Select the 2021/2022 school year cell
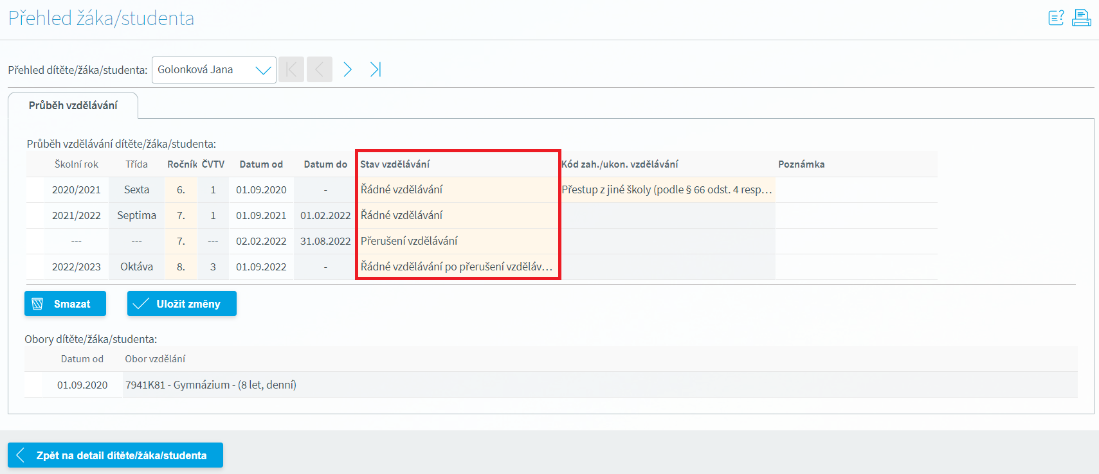Viewport: 1099px width, 474px height. click(x=77, y=216)
